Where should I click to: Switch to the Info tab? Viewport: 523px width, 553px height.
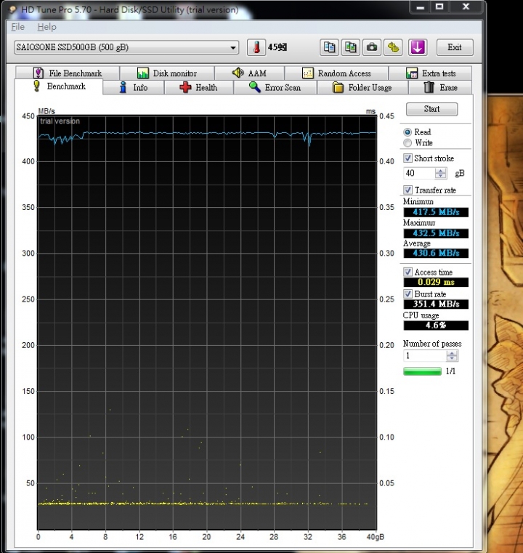pyautogui.click(x=134, y=87)
